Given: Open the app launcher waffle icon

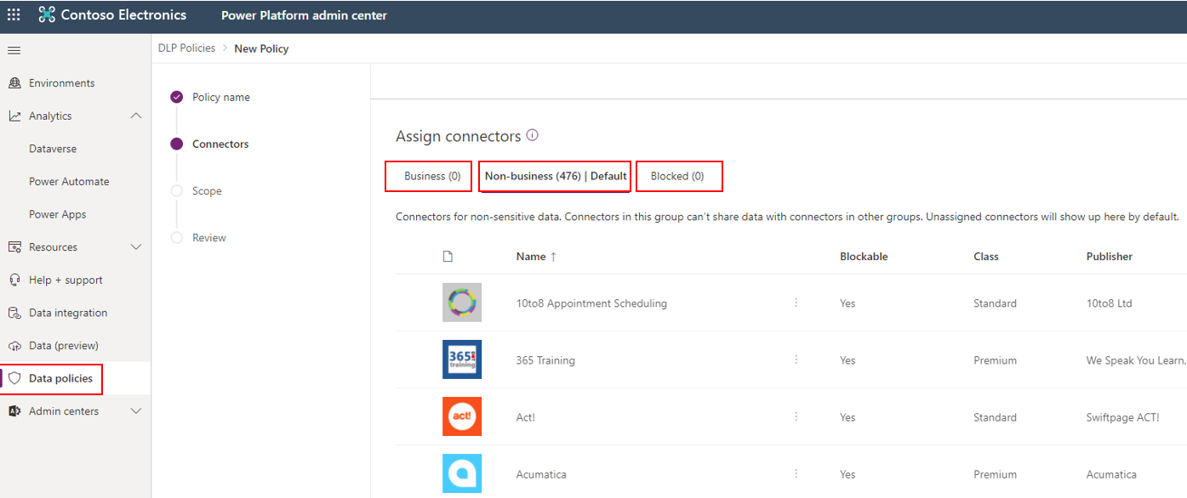Looking at the screenshot, I should [14, 15].
